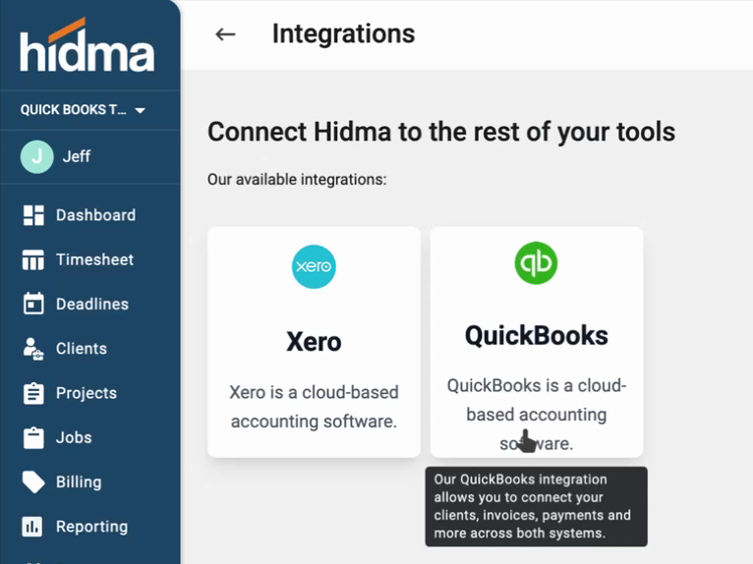The height and width of the screenshot is (564, 753).
Task: Click the back arrow beside Integrations
Action: 225,34
